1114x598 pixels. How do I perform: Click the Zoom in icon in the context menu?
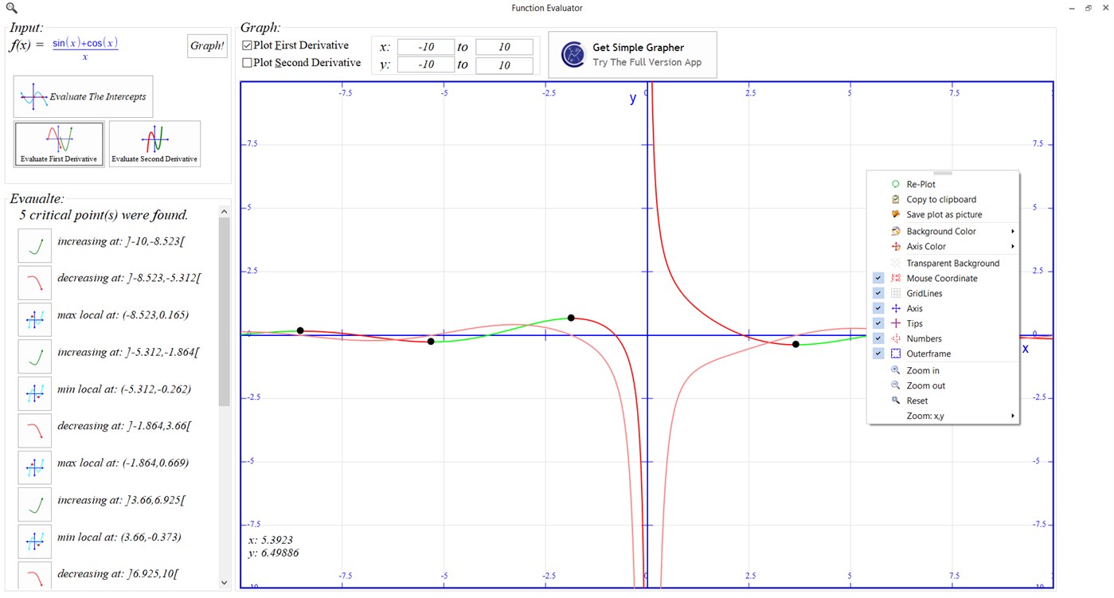coord(894,370)
